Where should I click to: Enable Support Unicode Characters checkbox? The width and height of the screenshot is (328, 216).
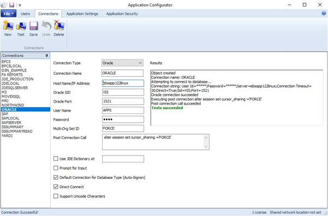(56, 196)
